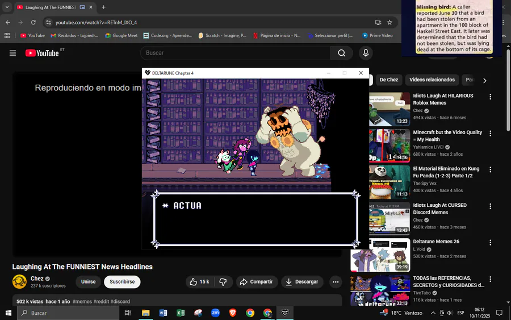The width and height of the screenshot is (511, 320).
Task: Open Chez channel avatar
Action: (19, 282)
